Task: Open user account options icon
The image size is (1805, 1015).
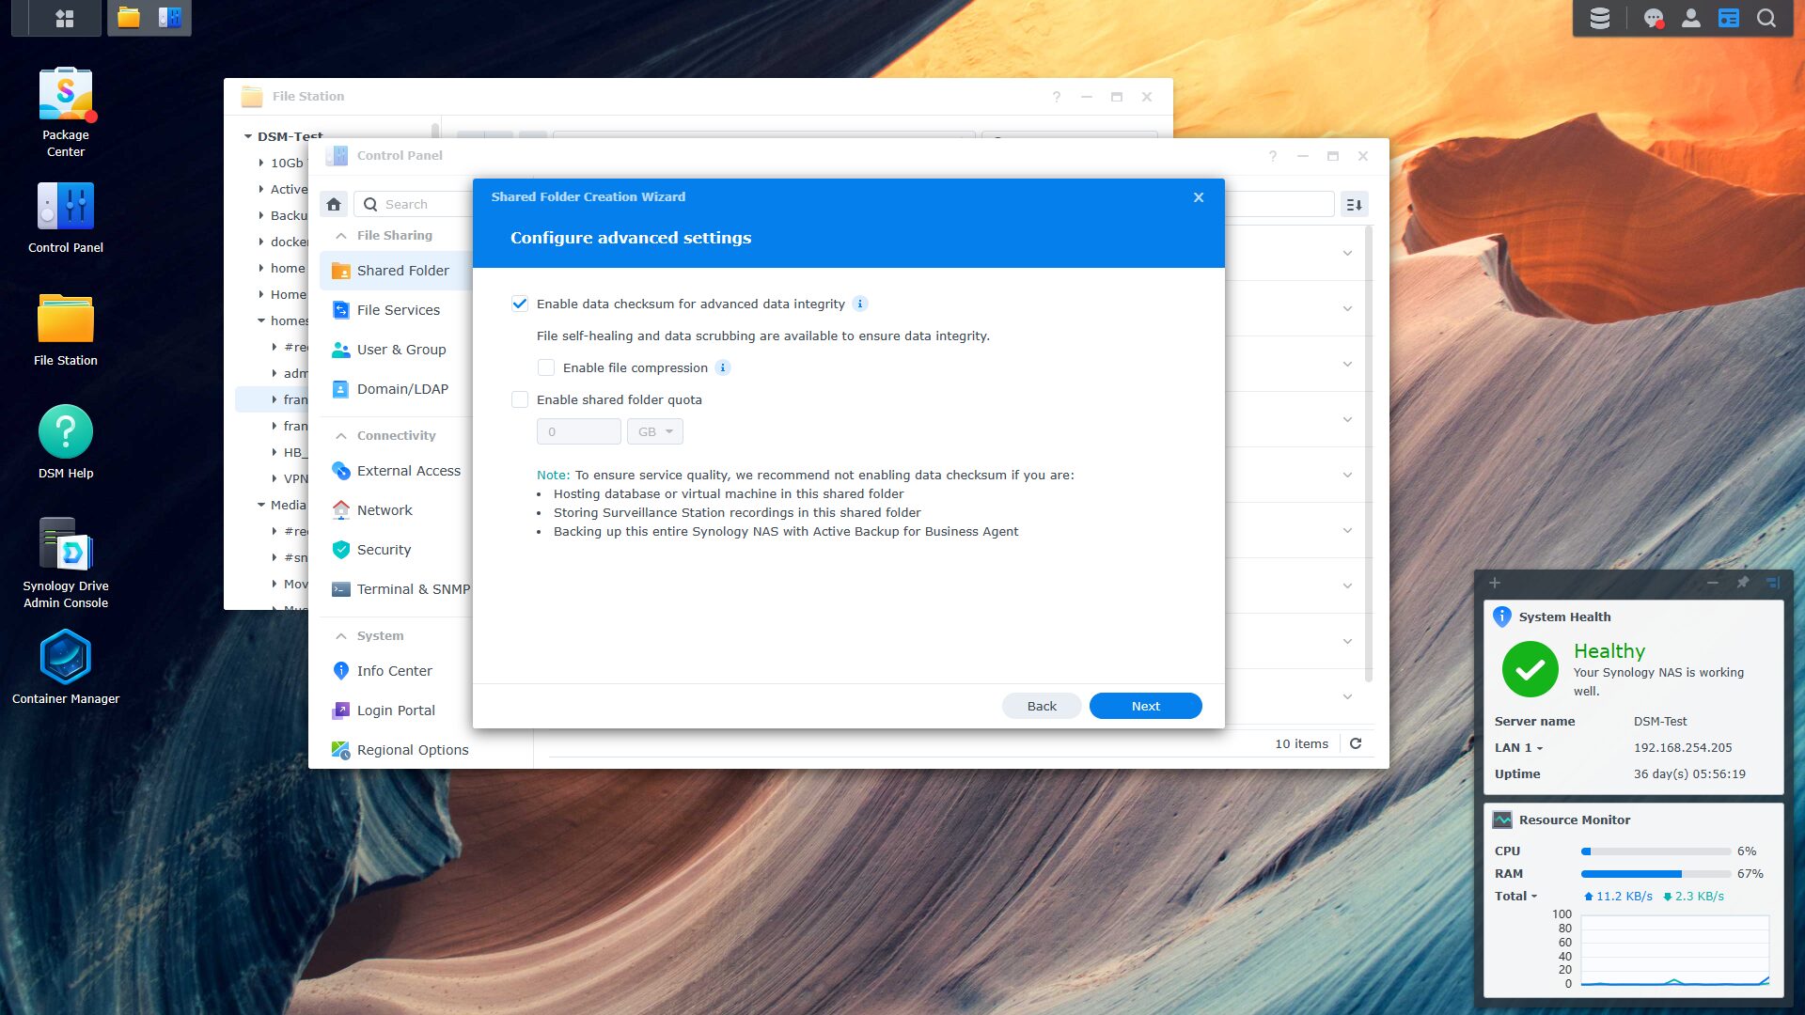Action: click(1691, 18)
